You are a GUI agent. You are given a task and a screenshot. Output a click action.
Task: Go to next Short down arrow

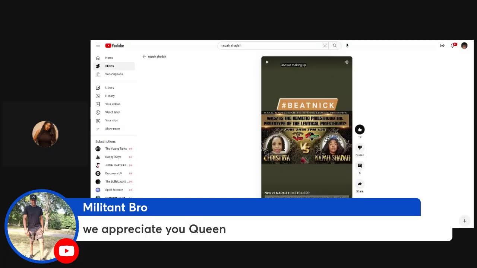[464, 221]
